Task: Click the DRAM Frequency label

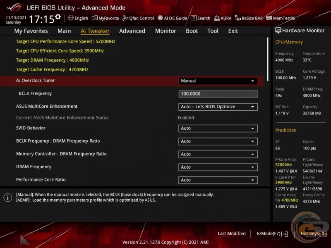Action: (x=34, y=167)
